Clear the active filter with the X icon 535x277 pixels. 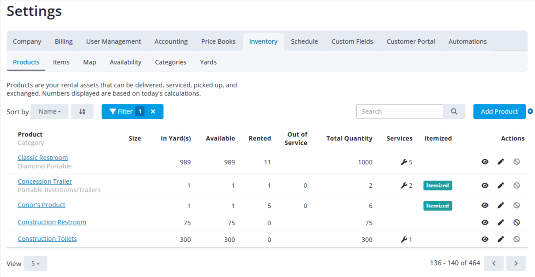[x=153, y=111]
